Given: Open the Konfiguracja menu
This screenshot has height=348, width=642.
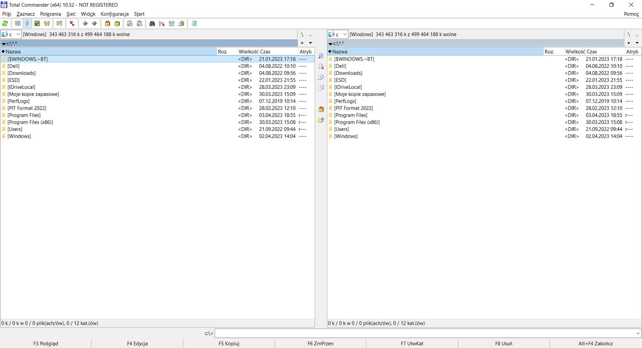Looking at the screenshot, I should click(115, 14).
